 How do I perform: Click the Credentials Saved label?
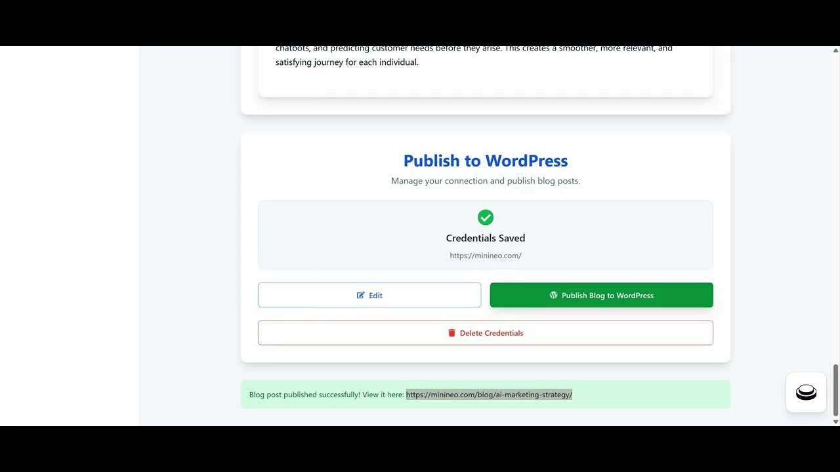point(486,238)
